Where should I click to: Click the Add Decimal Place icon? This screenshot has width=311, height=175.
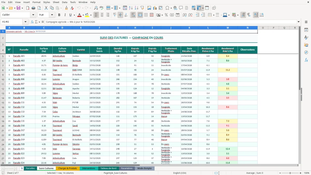tap(185, 15)
